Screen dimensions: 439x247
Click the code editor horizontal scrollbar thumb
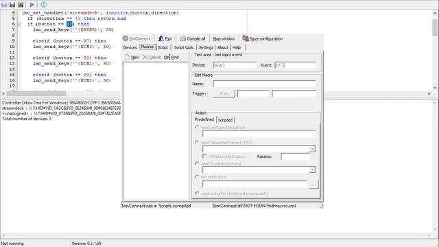click(36, 93)
